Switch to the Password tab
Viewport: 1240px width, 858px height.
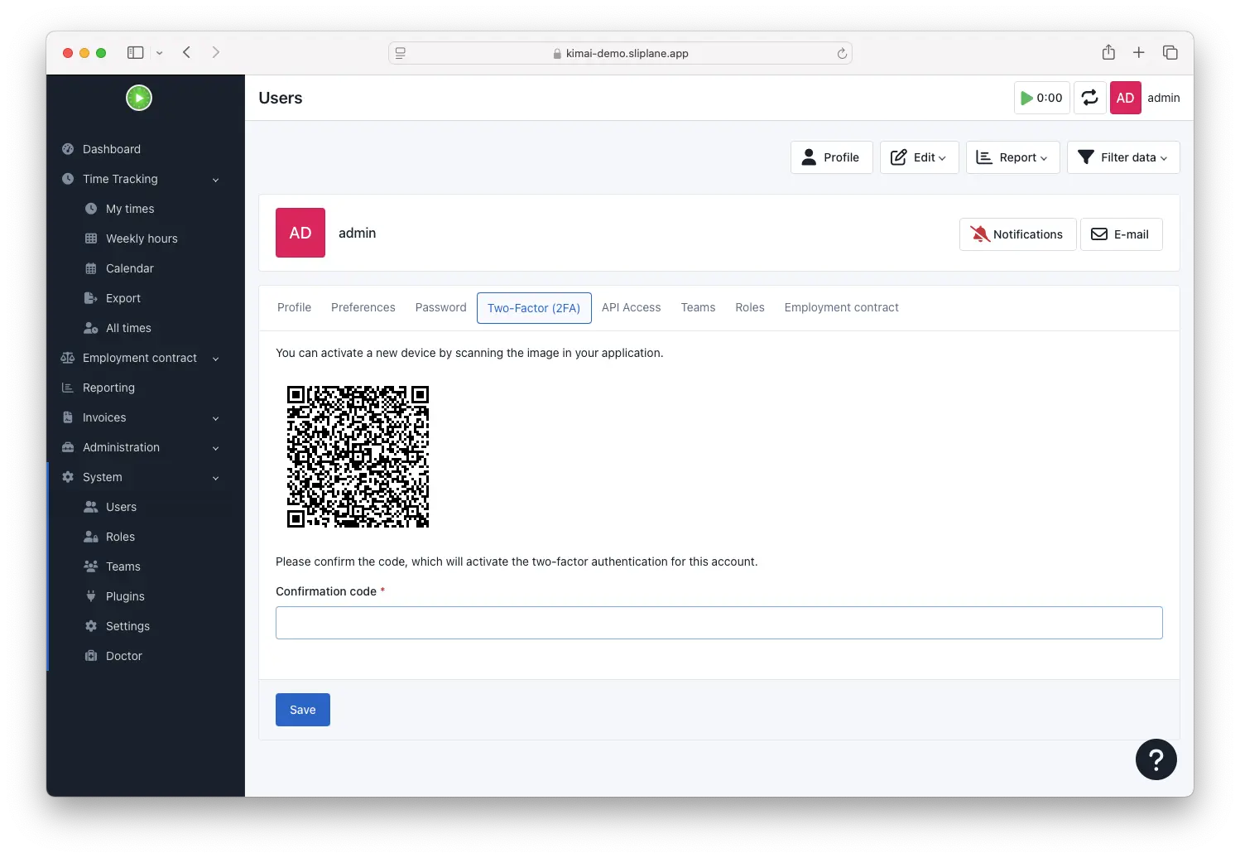(440, 307)
